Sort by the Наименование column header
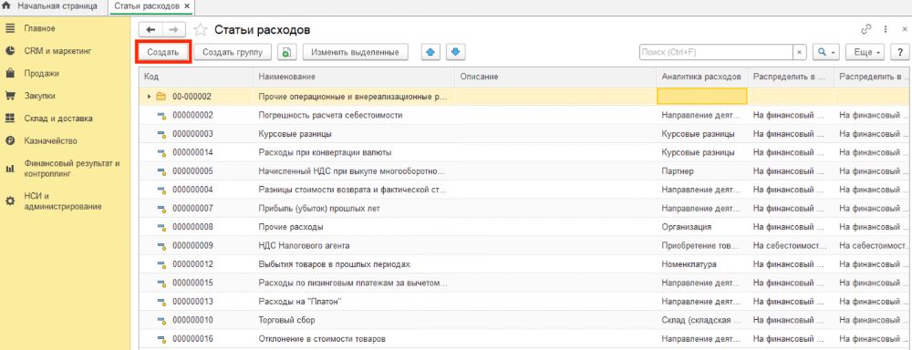The height and width of the screenshot is (350, 912). pyautogui.click(x=354, y=77)
